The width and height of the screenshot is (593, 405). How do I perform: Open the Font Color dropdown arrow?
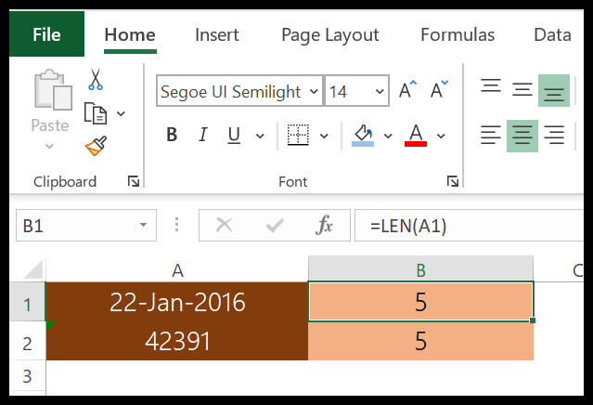441,136
